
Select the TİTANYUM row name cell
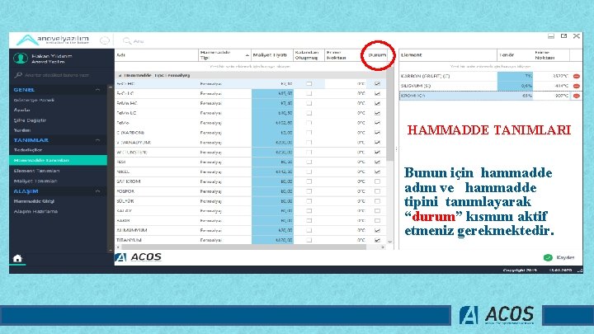point(157,240)
